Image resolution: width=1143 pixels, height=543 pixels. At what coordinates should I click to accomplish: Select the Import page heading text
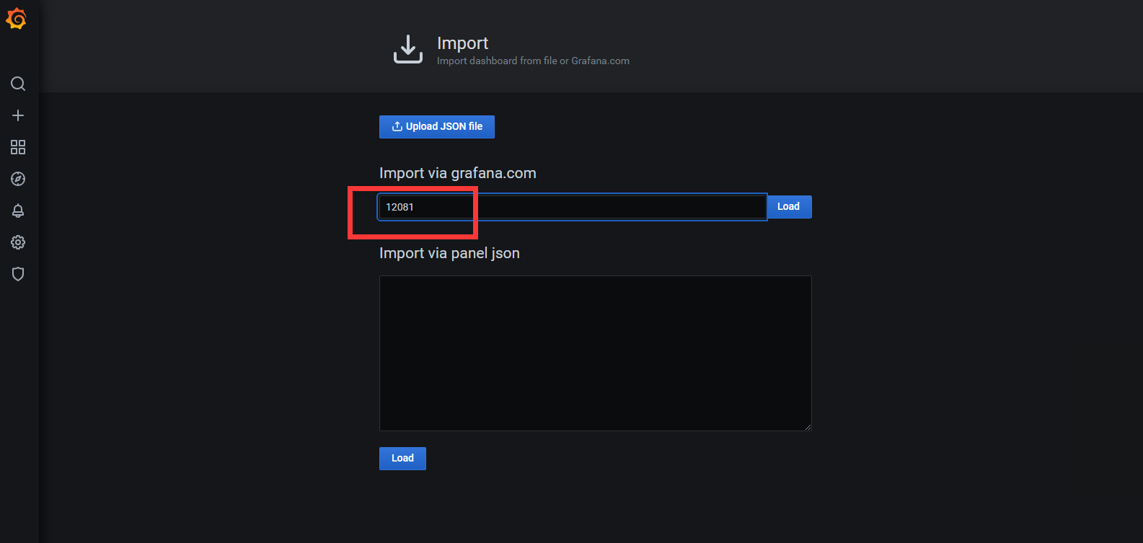[462, 43]
